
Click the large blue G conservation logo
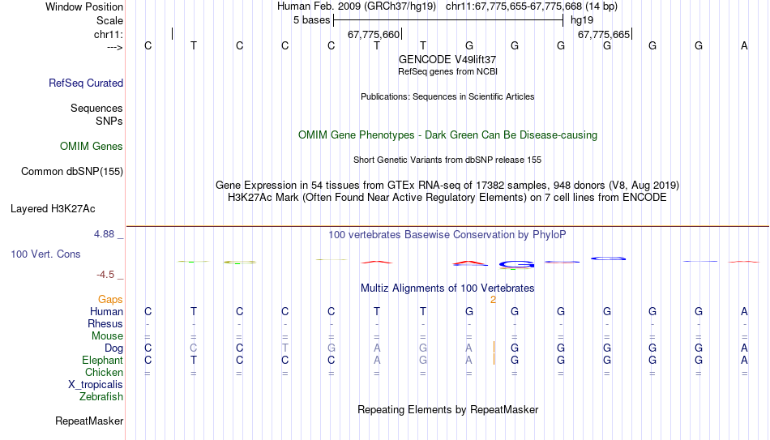[x=516, y=265]
